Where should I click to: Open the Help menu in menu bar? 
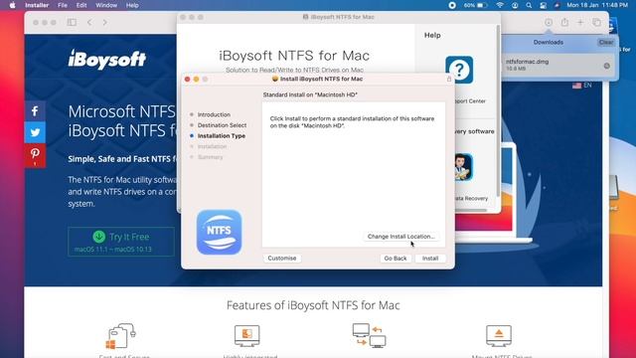click(132, 5)
